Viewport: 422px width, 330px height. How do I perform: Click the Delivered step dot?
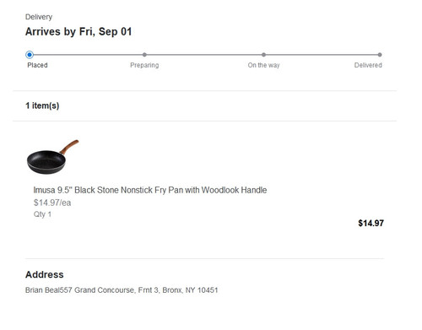(380, 55)
